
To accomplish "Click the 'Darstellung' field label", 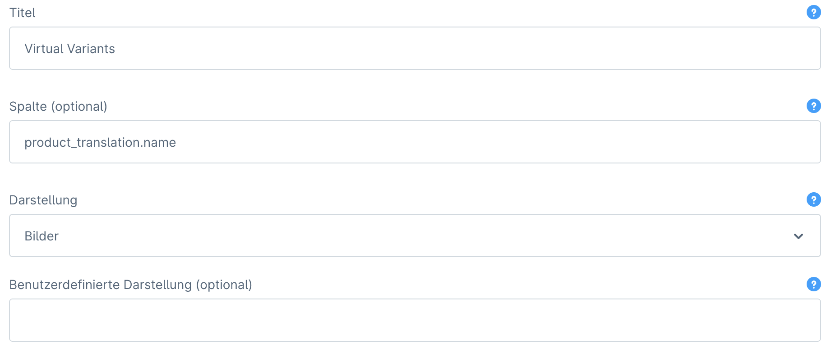I will coord(43,200).
